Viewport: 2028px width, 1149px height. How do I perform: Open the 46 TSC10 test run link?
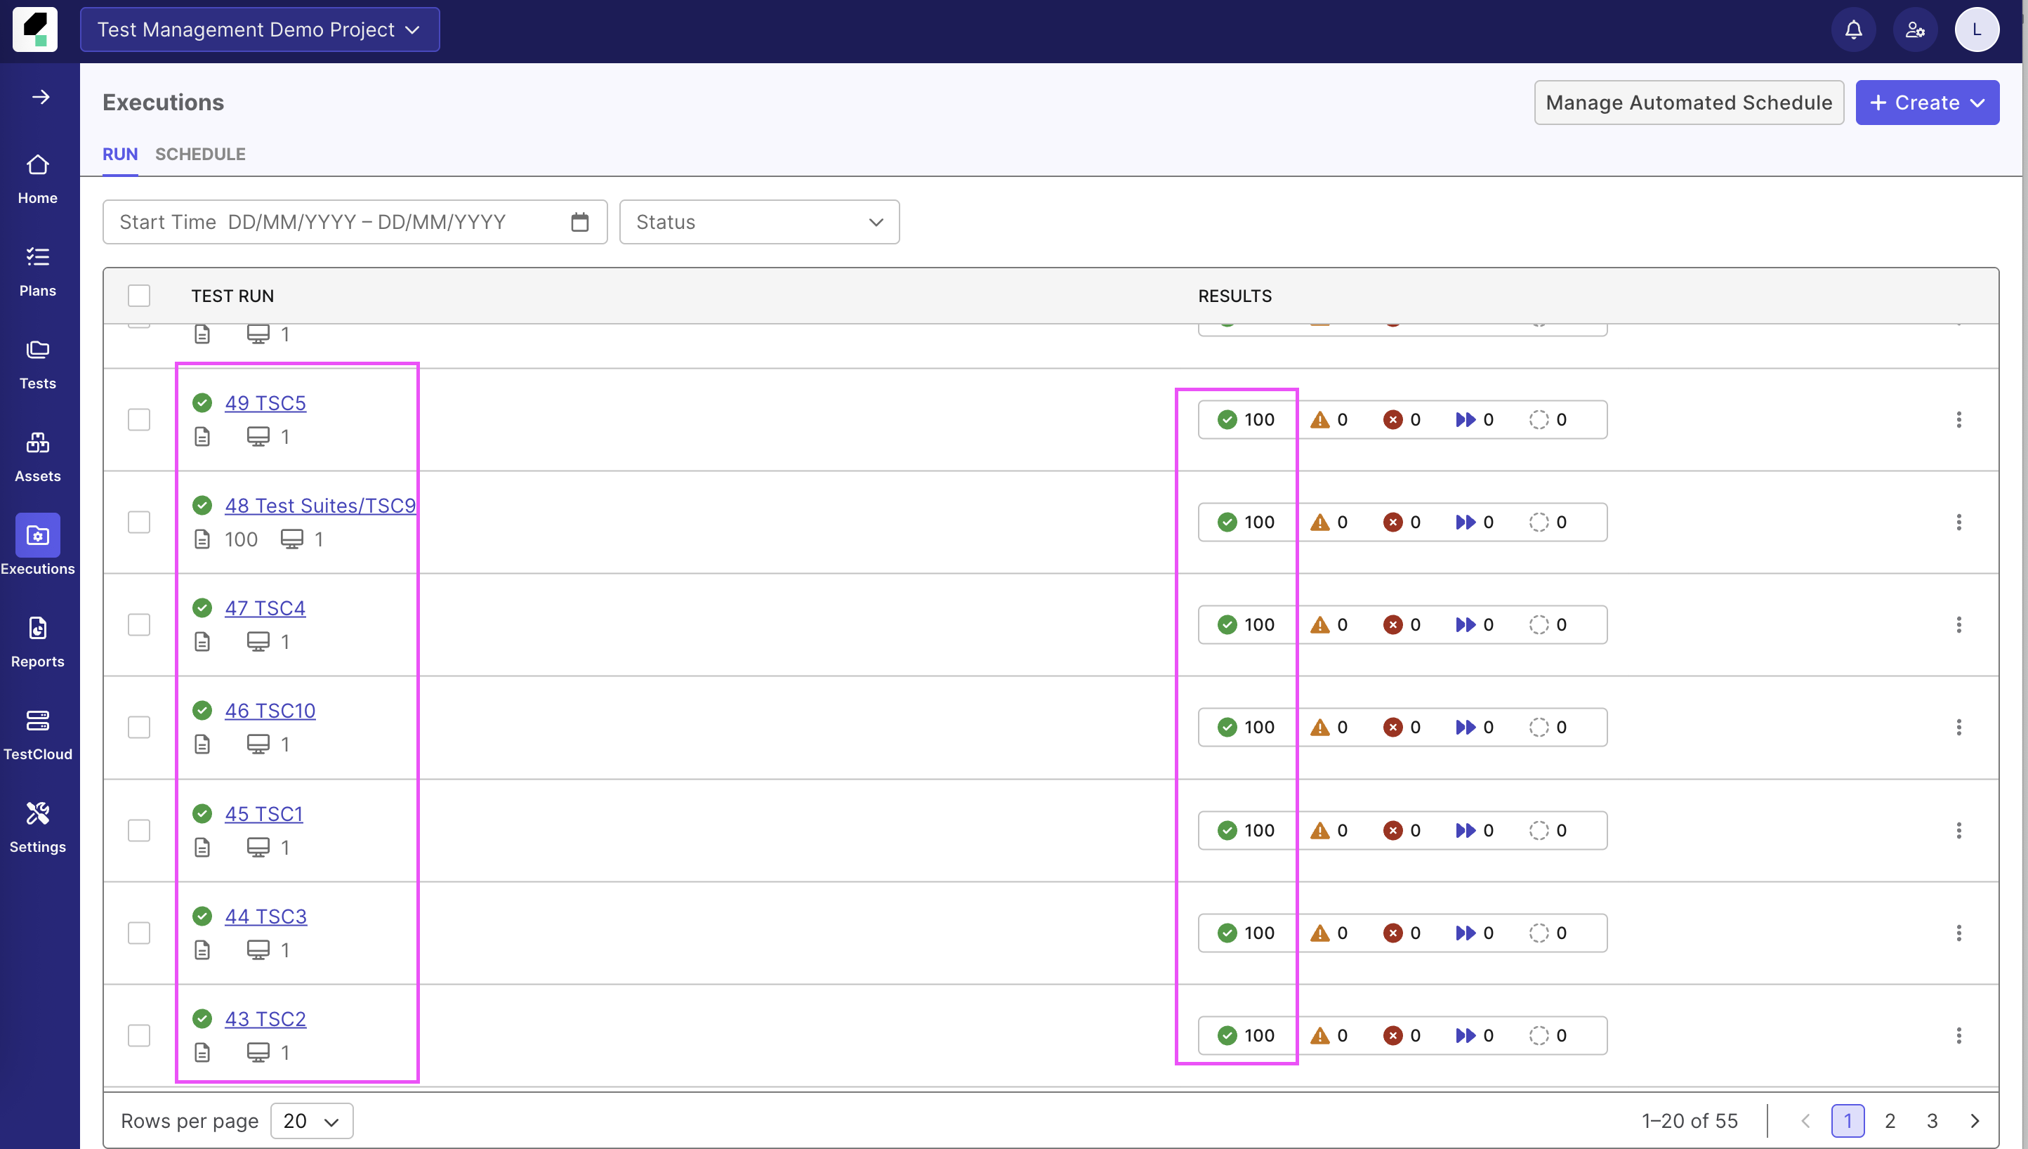pos(270,710)
